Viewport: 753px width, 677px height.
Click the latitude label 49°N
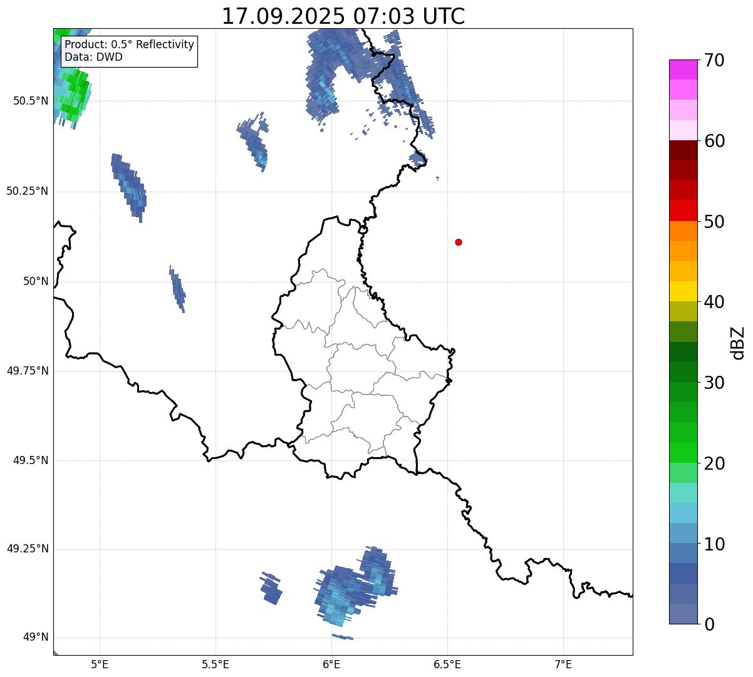[x=36, y=637]
